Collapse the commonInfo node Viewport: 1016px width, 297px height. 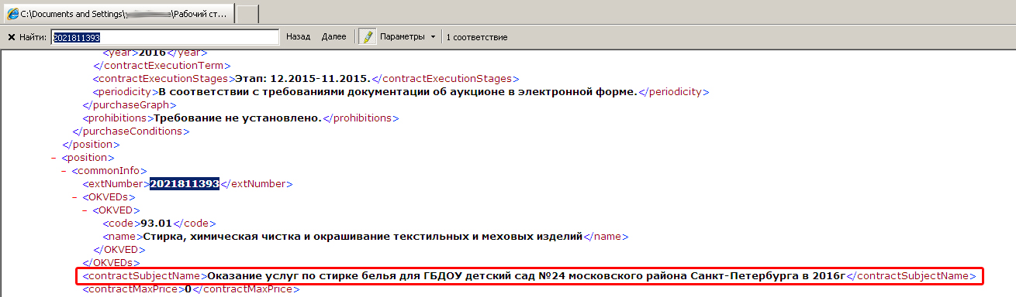click(x=64, y=171)
